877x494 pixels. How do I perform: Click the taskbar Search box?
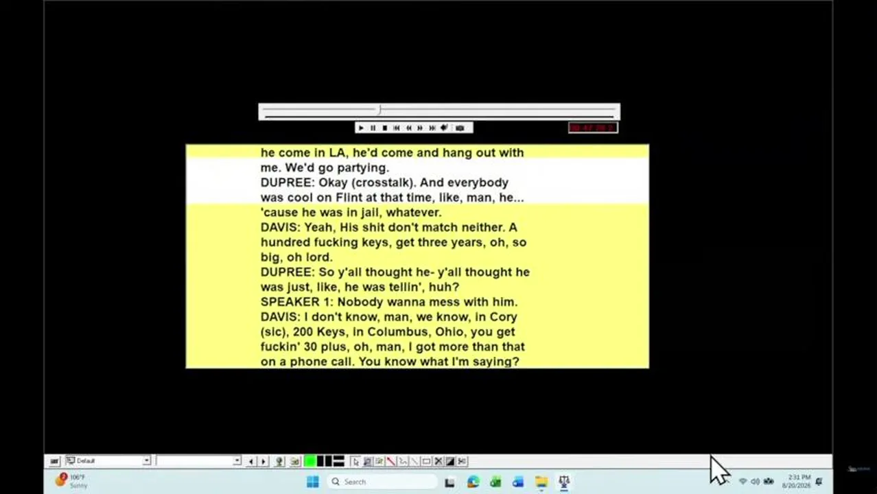pyautogui.click(x=381, y=482)
